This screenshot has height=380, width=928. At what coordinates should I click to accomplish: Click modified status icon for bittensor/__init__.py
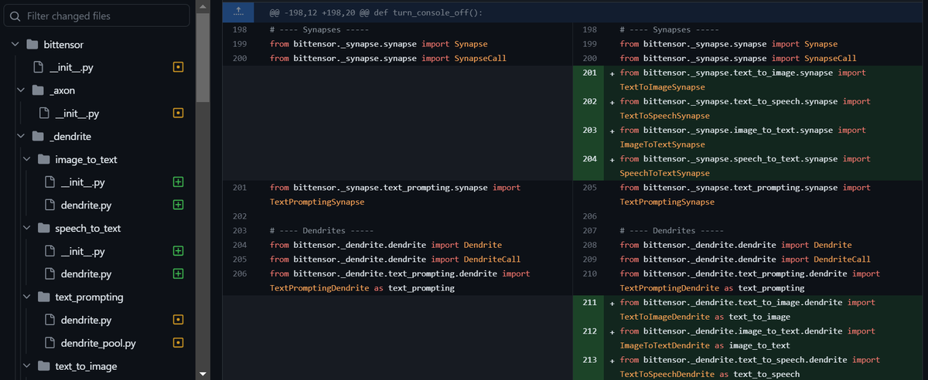[x=179, y=68]
